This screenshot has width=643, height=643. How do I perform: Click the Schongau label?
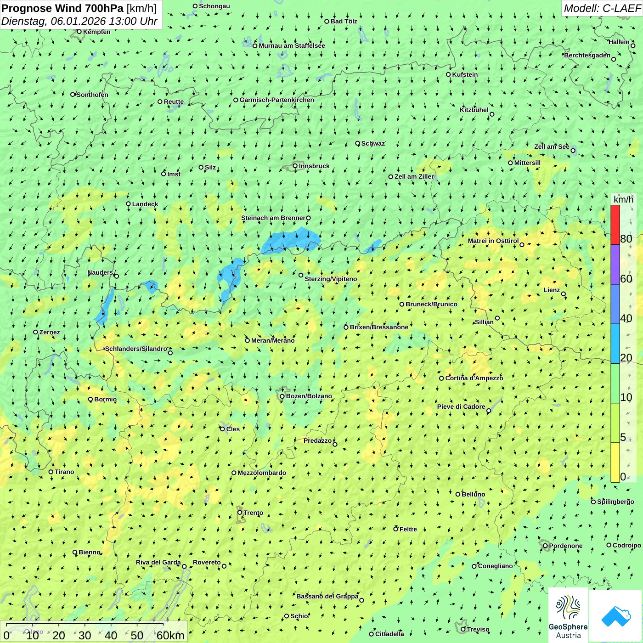(214, 6)
